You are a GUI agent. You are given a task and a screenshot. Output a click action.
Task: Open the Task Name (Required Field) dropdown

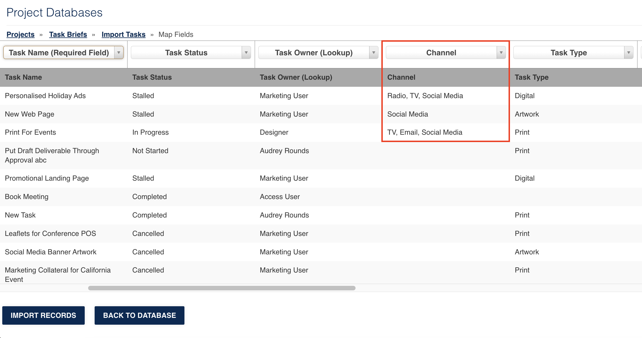63,53
